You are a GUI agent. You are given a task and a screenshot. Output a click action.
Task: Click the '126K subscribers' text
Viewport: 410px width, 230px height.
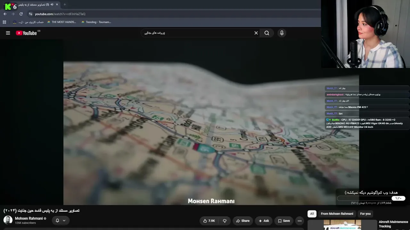point(25,223)
